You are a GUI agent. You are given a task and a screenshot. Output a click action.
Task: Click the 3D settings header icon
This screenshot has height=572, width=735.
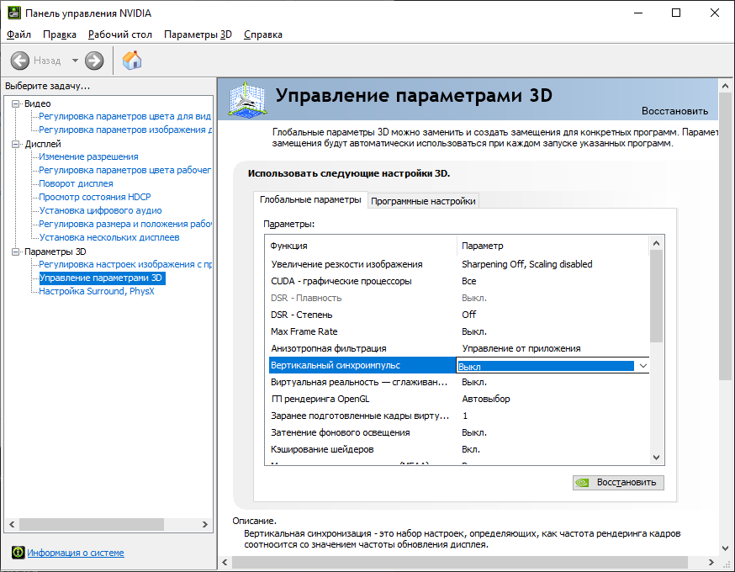click(x=247, y=98)
